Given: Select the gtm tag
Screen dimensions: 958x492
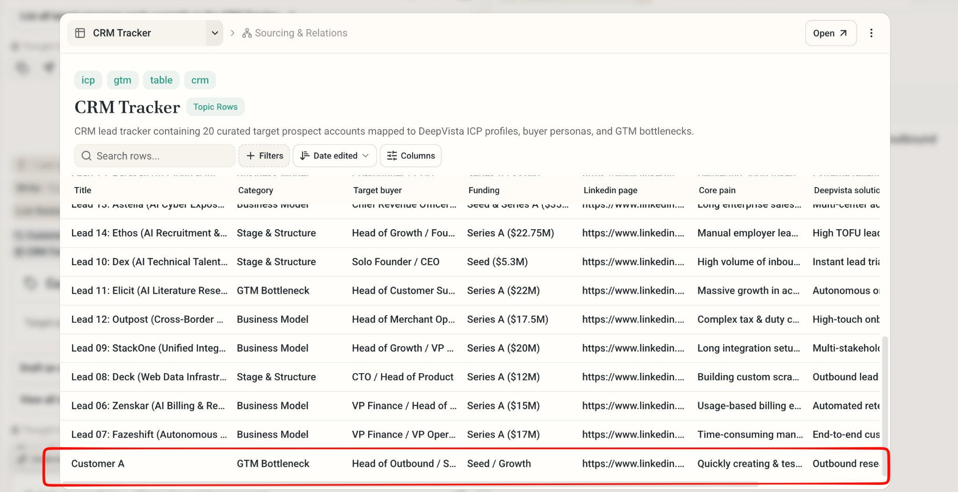Looking at the screenshot, I should (123, 80).
